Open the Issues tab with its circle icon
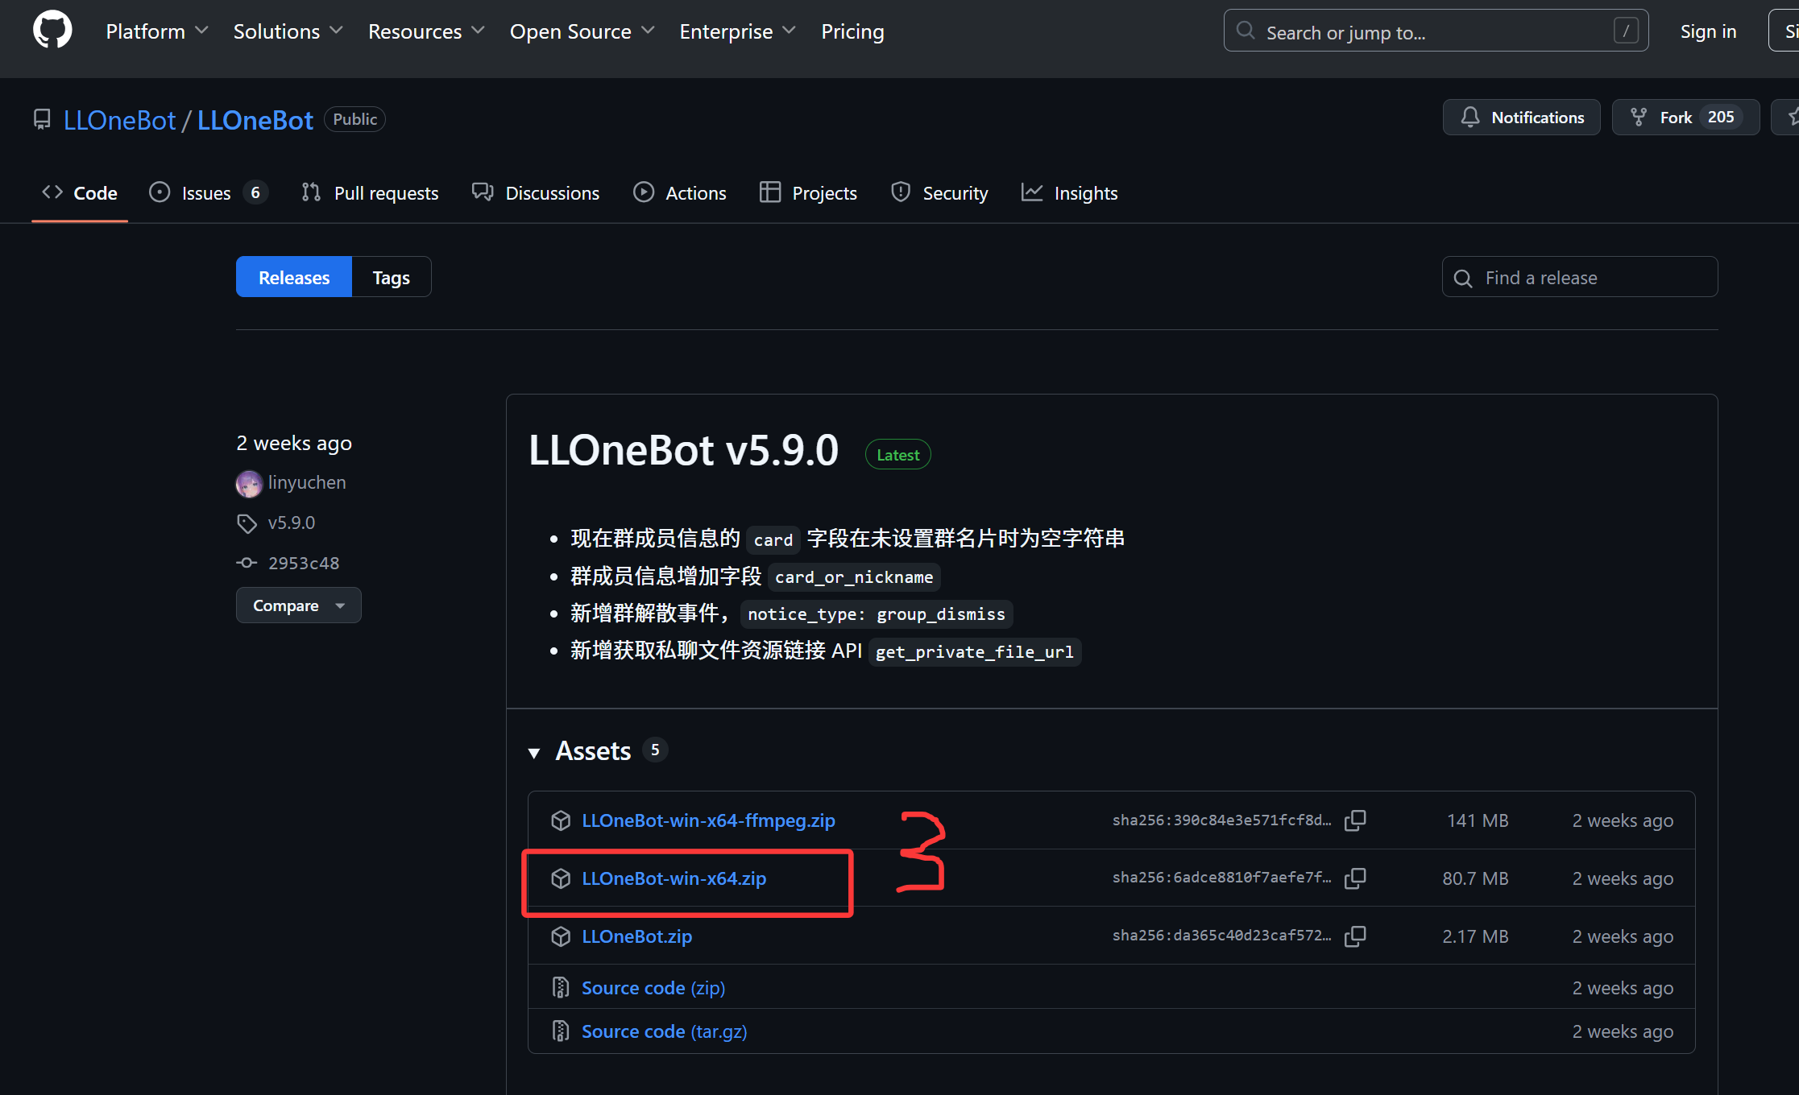Image resolution: width=1799 pixels, height=1095 pixels. click(x=160, y=192)
